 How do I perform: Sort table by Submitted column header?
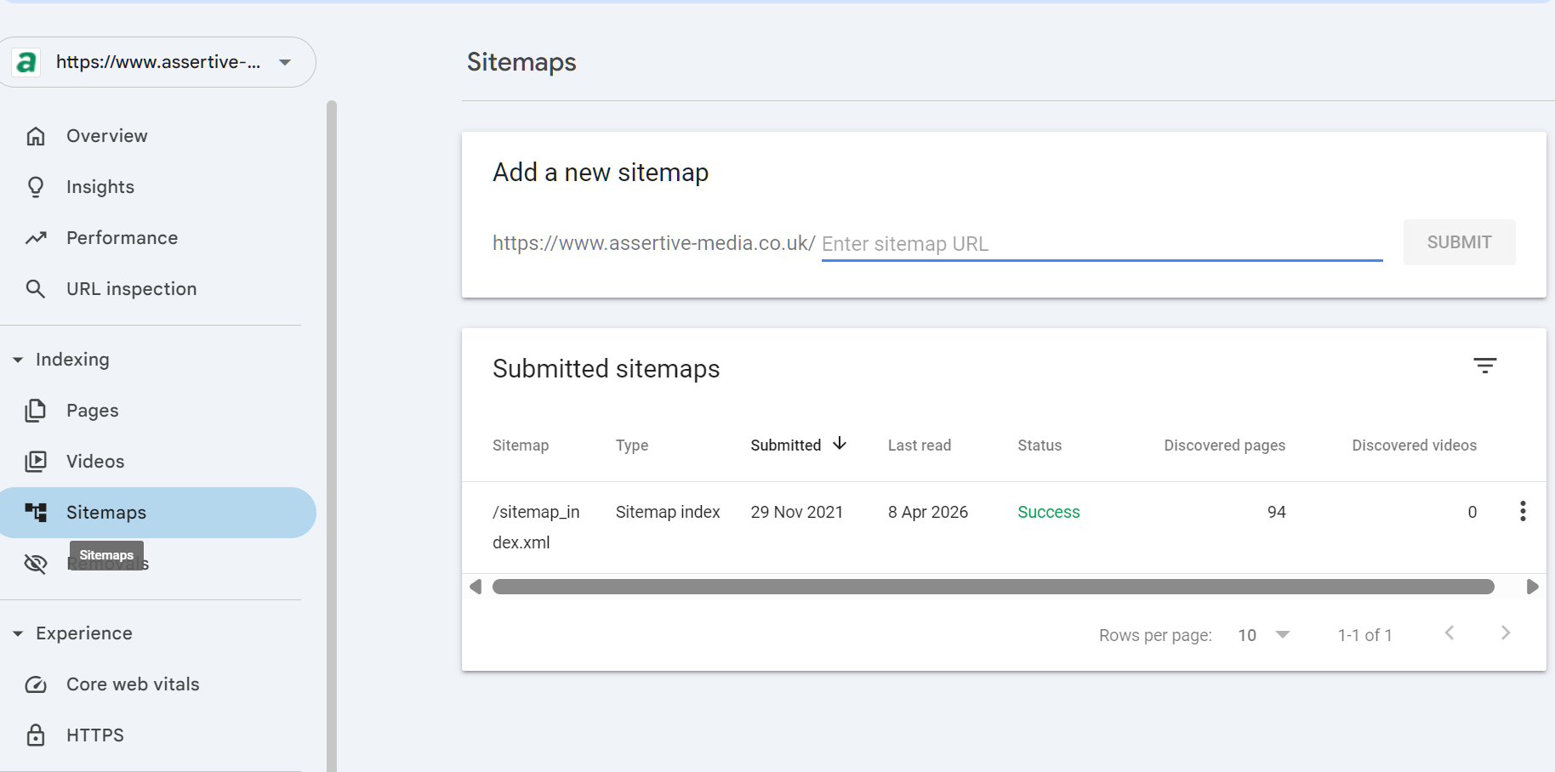pyautogui.click(x=786, y=446)
